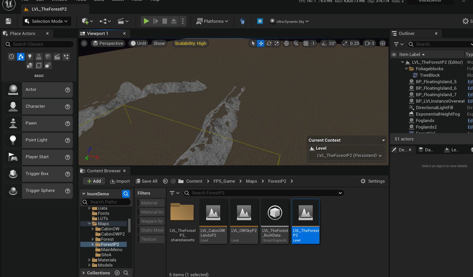
Task: Click the Eject button in play controls
Action: point(174,21)
